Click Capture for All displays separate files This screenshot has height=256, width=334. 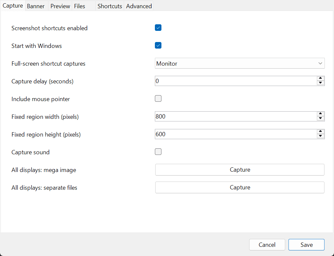click(x=240, y=187)
